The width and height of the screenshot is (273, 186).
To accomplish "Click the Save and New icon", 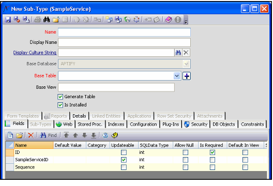I will (26, 20).
